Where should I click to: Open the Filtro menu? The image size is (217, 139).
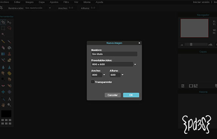(x=66, y=2)
